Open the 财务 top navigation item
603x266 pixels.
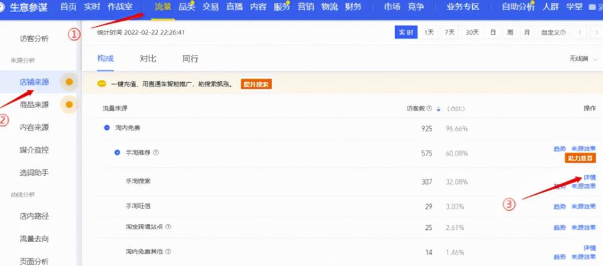coord(353,7)
